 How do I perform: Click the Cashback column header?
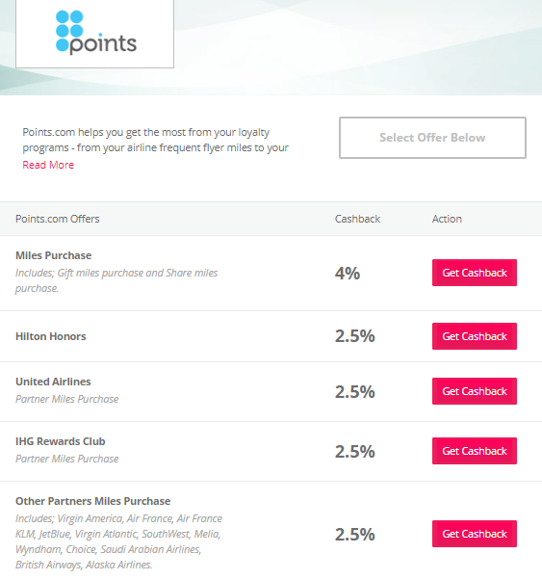[357, 219]
